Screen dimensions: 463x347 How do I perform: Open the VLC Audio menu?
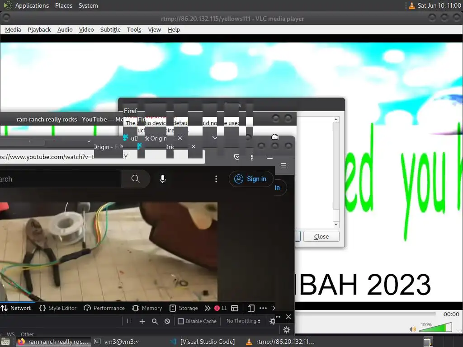pyautogui.click(x=65, y=29)
